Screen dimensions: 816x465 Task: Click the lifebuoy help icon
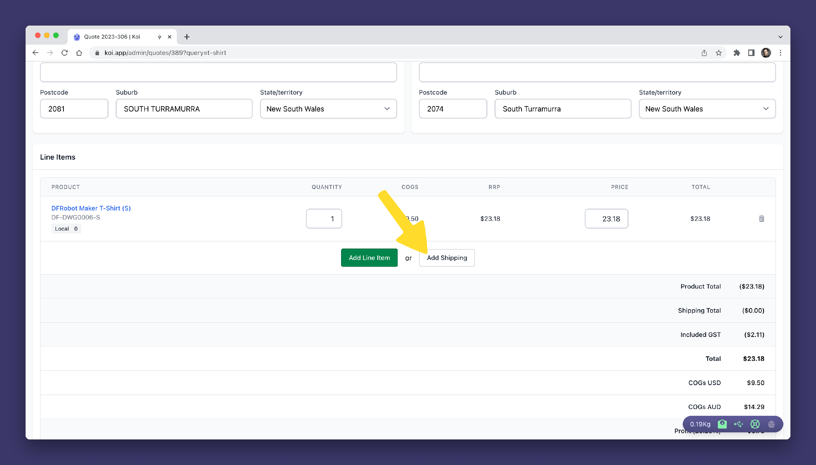click(755, 424)
